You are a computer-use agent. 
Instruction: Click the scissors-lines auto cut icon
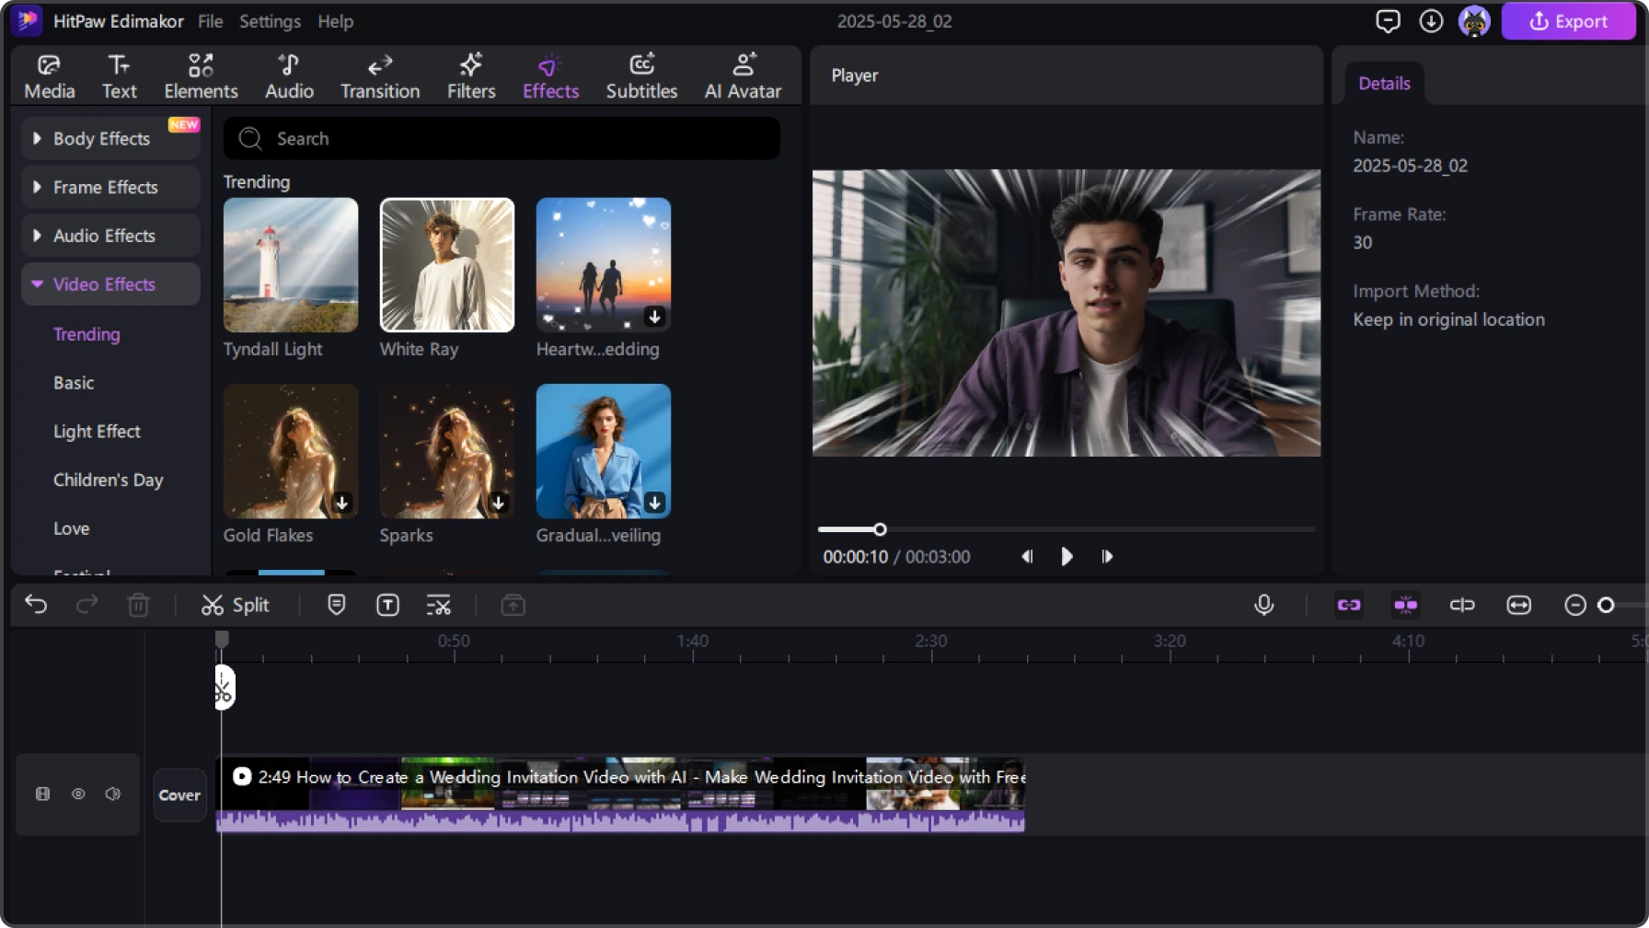pos(439,605)
